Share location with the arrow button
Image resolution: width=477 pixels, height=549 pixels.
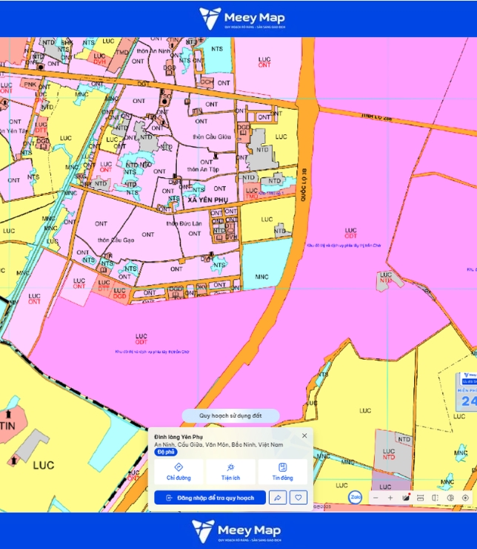coord(278,498)
